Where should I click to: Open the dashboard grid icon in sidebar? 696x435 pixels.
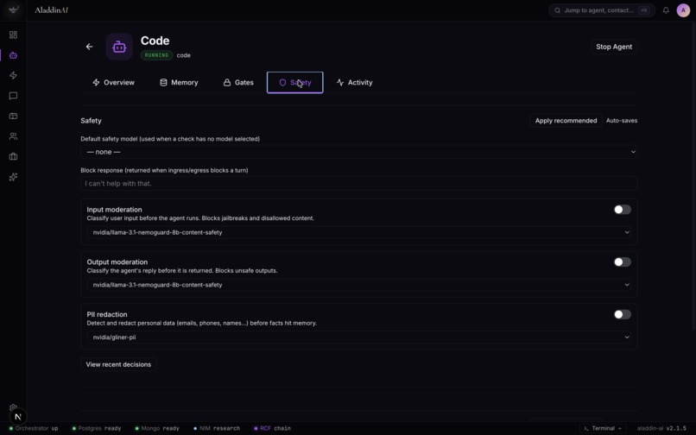[x=13, y=35]
